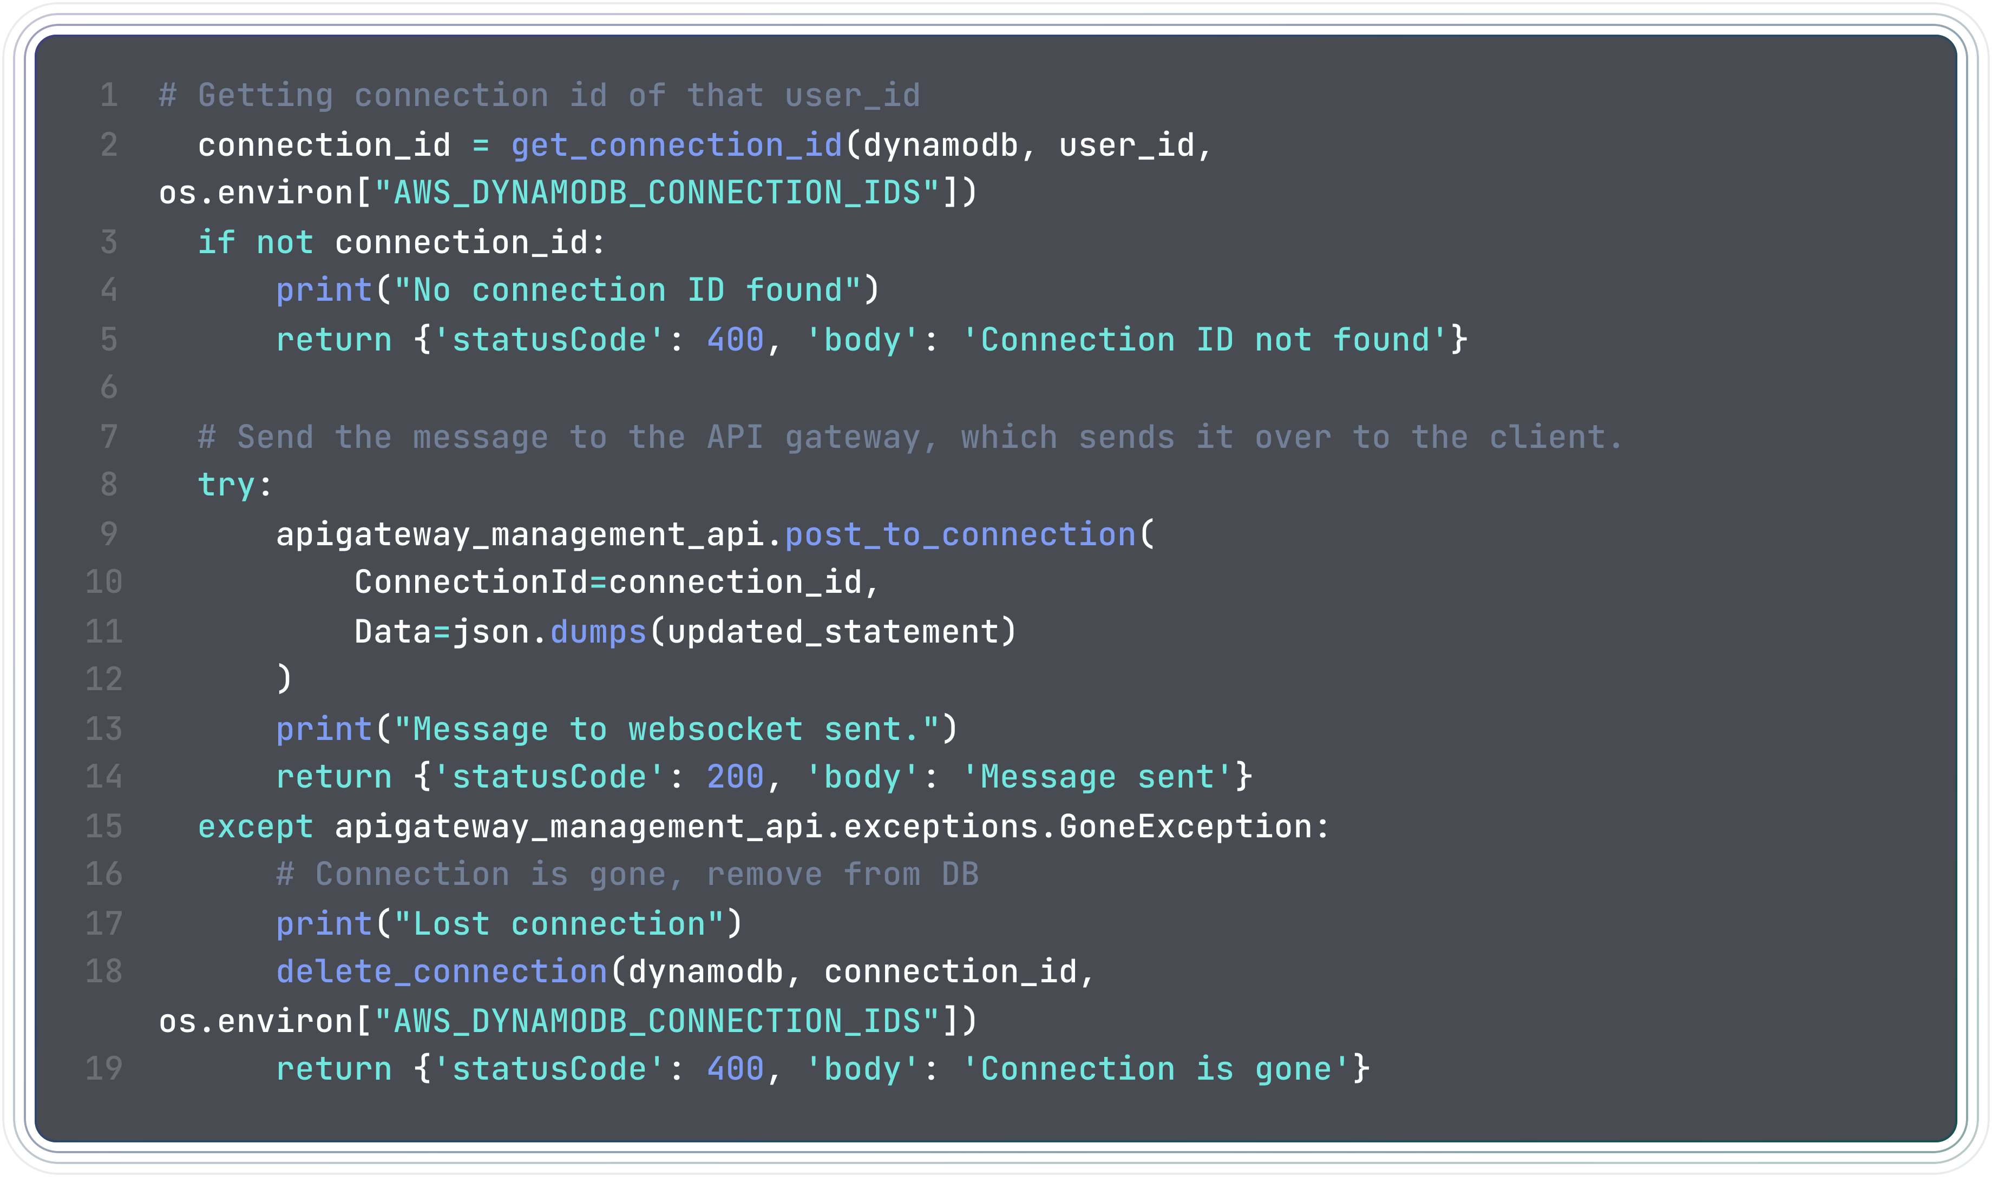Image resolution: width=1992 pixels, height=1177 pixels.
Task: Click the "Lost connection" print string
Action: point(559,924)
